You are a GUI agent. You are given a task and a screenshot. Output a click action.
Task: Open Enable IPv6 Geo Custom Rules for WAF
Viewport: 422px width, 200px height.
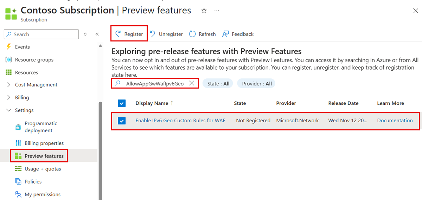180,121
